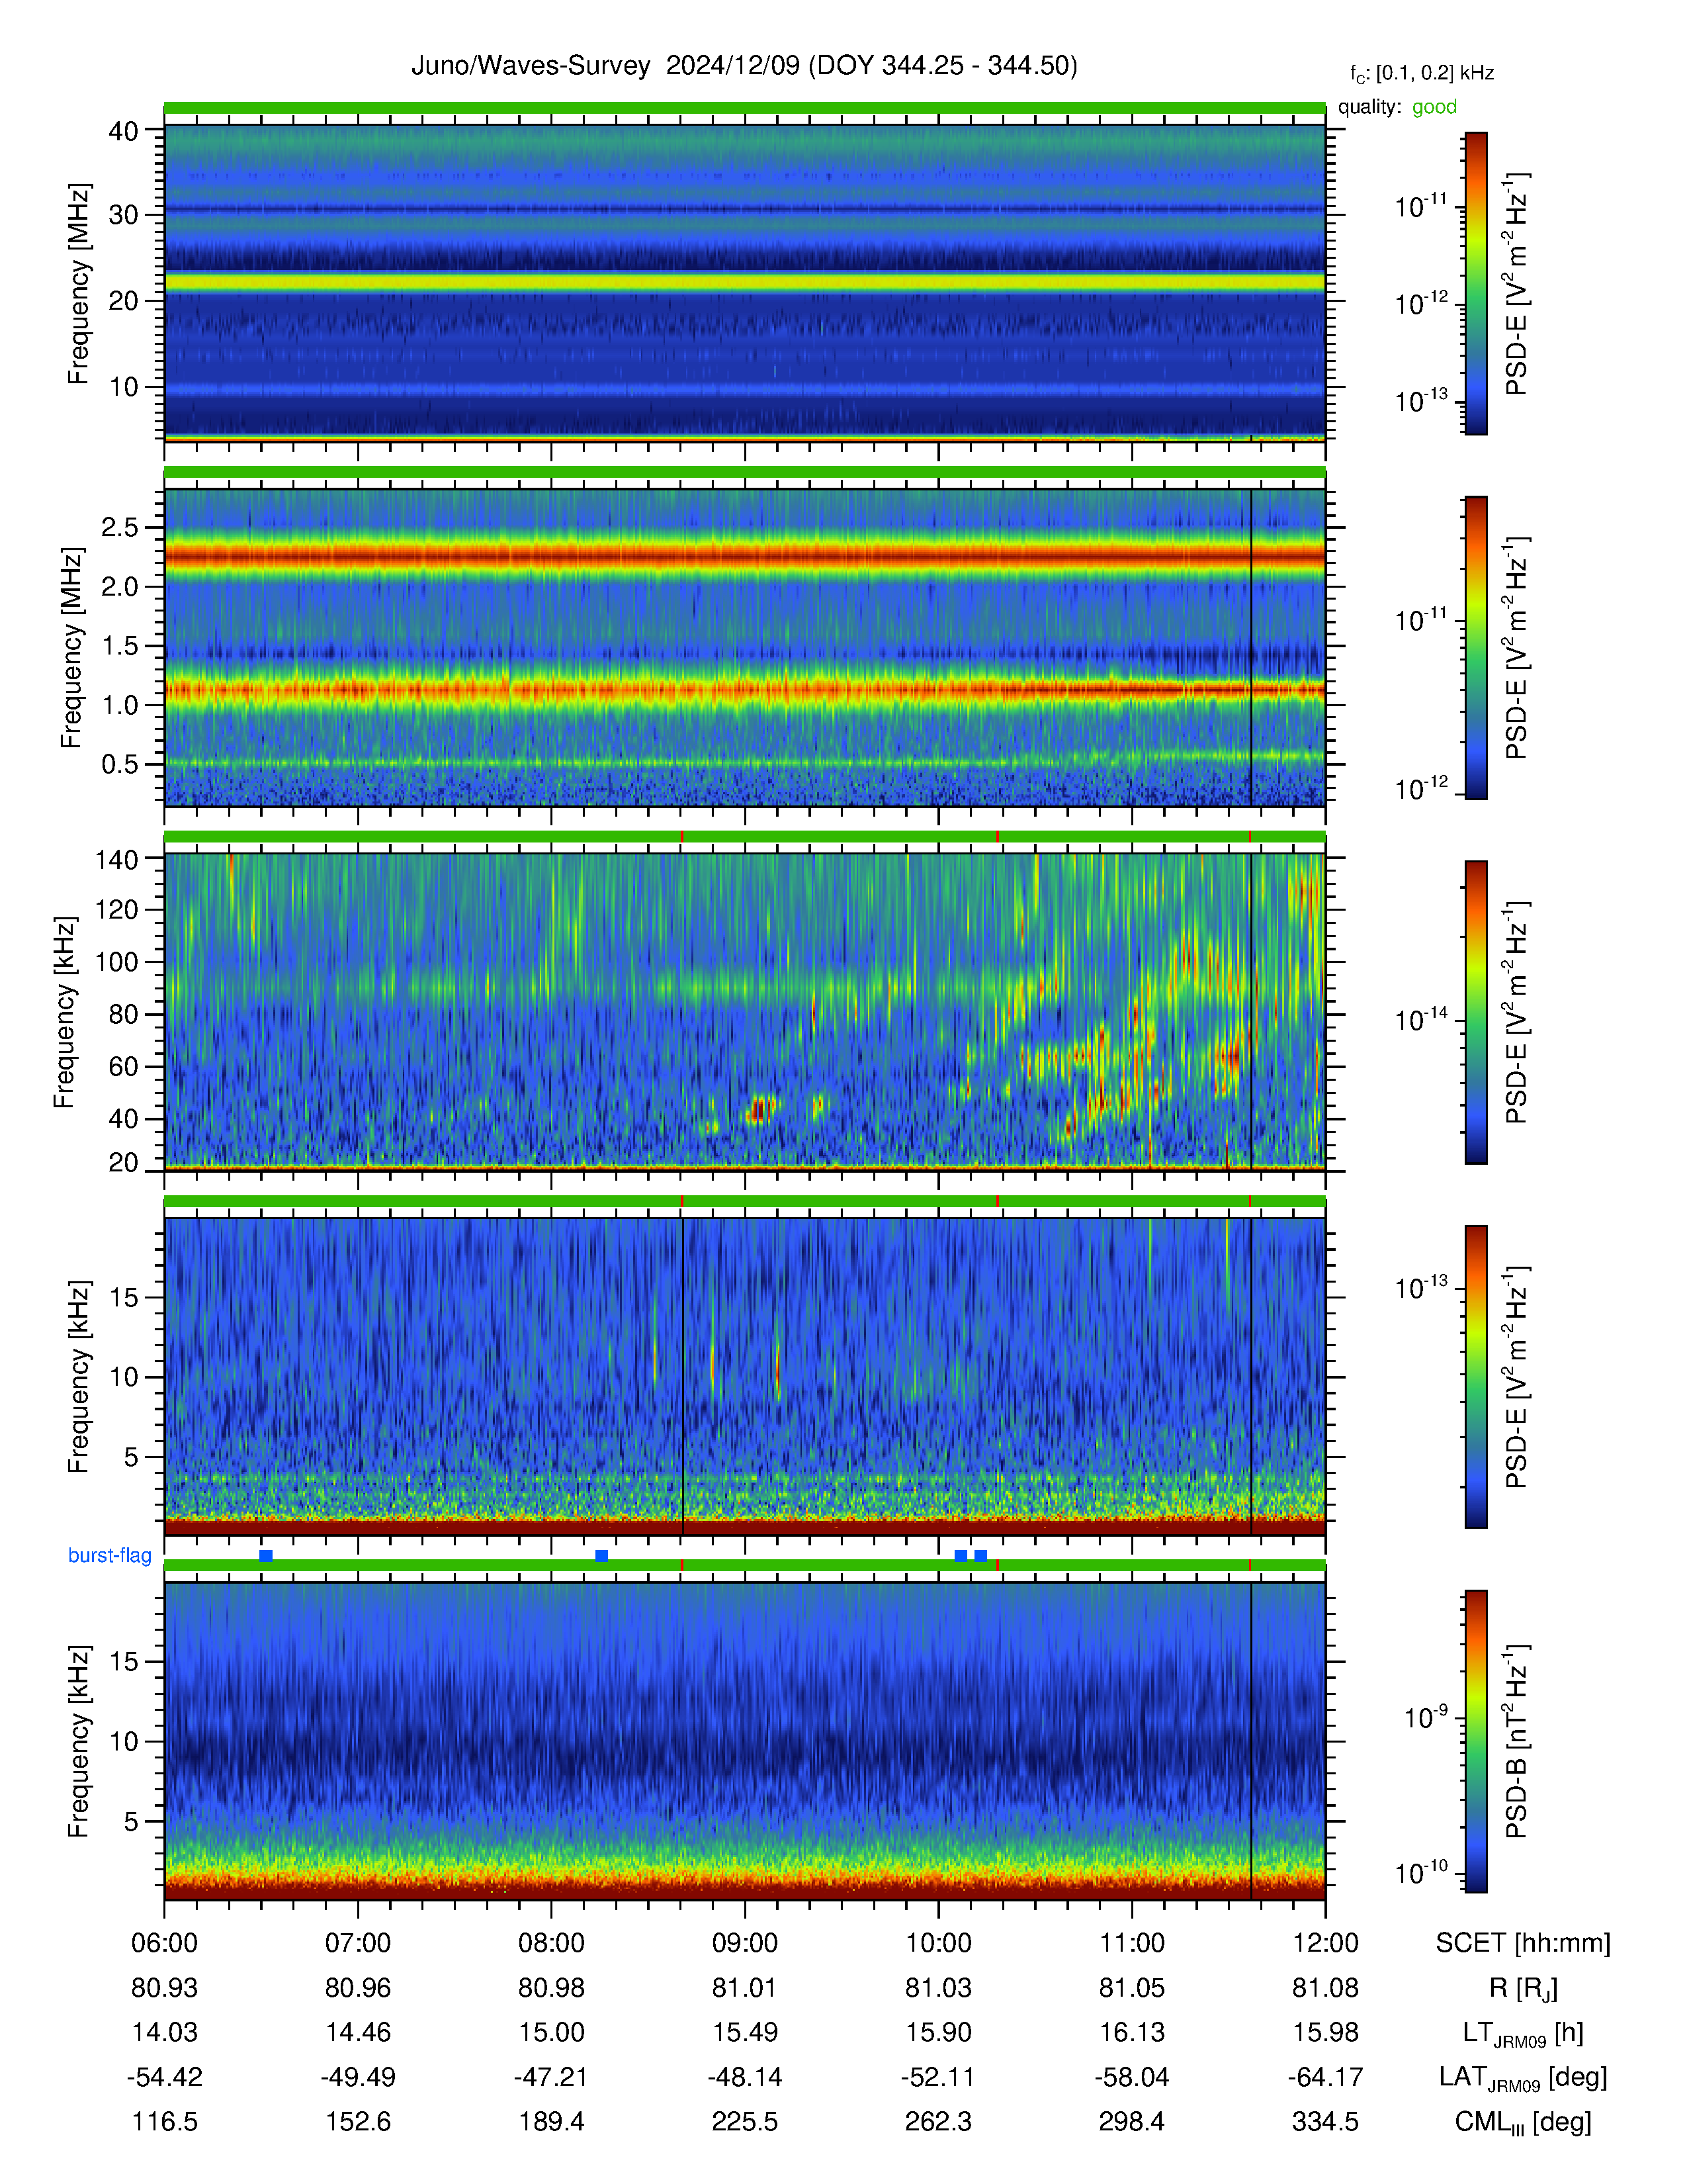The height and width of the screenshot is (2184, 1687).
Task: Click the 'SCET [hh:mm]' axis label
Action: point(1523,1943)
